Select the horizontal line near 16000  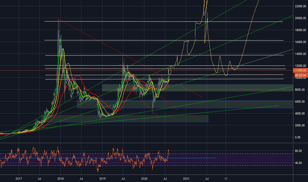(164, 40)
